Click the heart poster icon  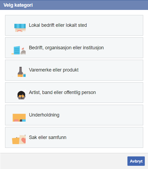tap(23, 140)
